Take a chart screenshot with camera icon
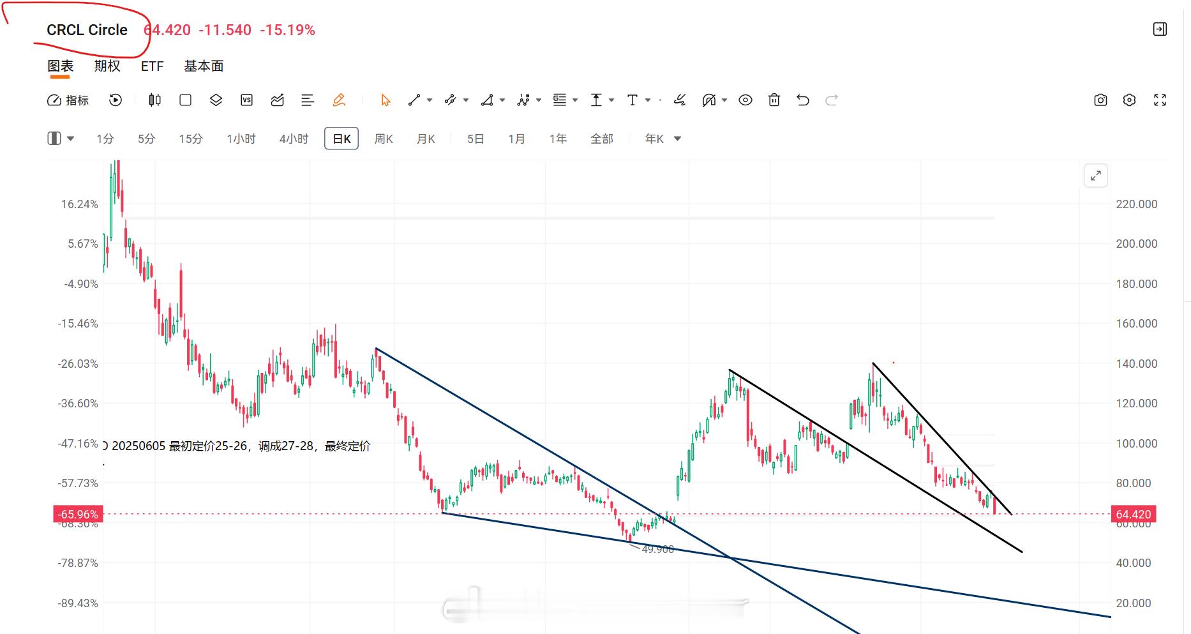Viewport: 1191px width, 634px height. (1100, 100)
